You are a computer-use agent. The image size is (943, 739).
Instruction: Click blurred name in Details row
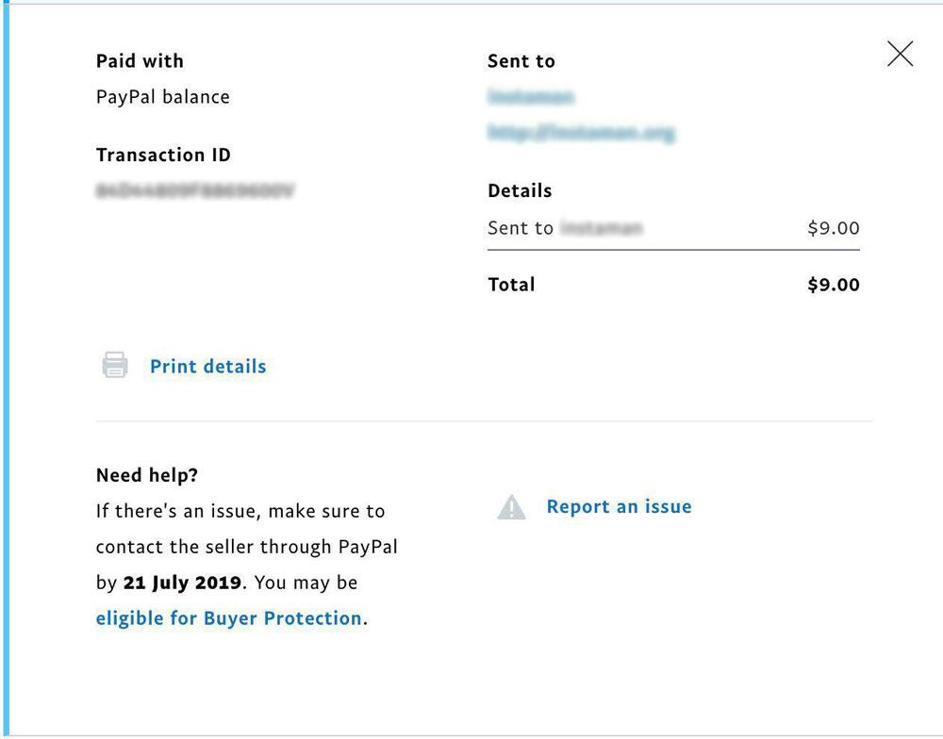pyautogui.click(x=602, y=228)
